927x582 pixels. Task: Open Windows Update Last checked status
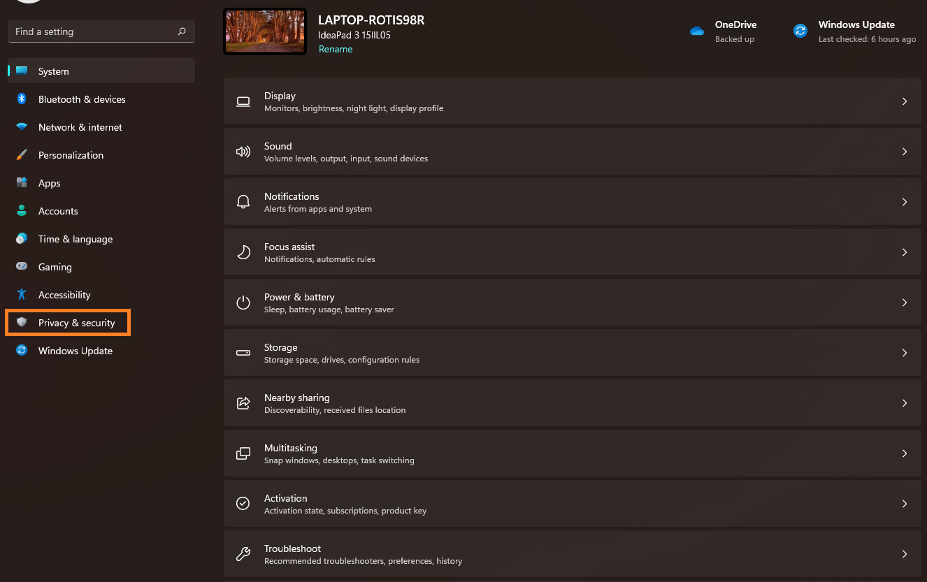[x=867, y=39]
